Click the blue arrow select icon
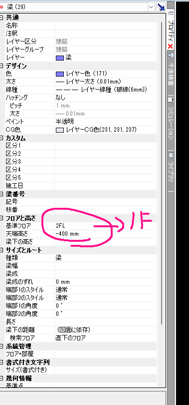The width and height of the screenshot is (189, 405). coord(161,7)
